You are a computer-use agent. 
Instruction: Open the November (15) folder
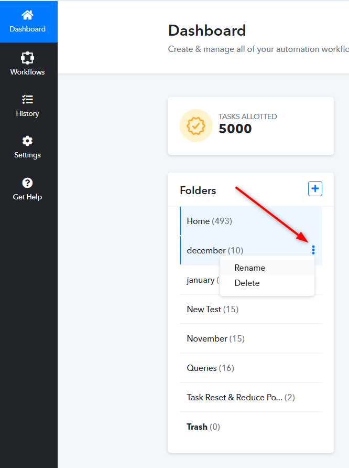coord(251,339)
